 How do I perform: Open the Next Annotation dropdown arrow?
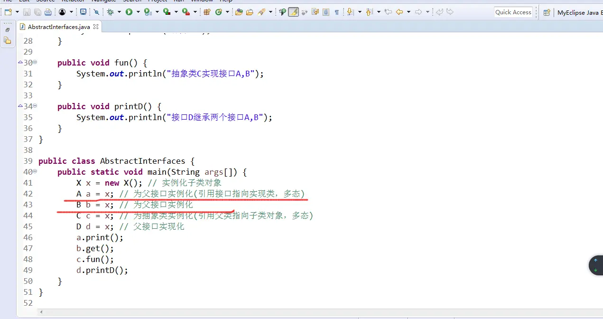click(360, 12)
